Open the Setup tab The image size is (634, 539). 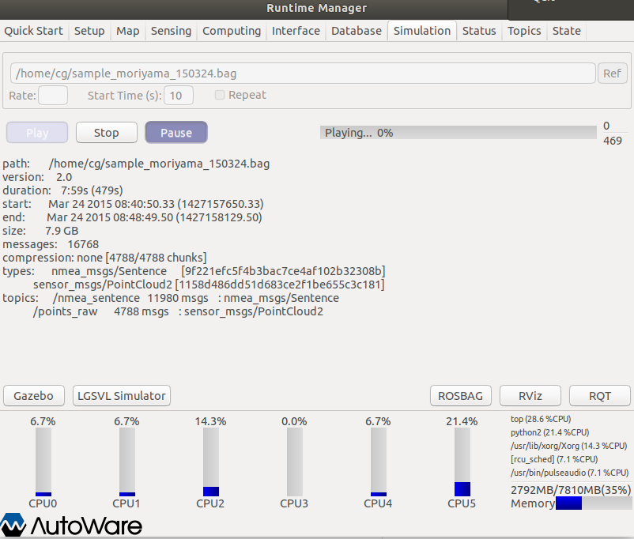click(x=89, y=31)
